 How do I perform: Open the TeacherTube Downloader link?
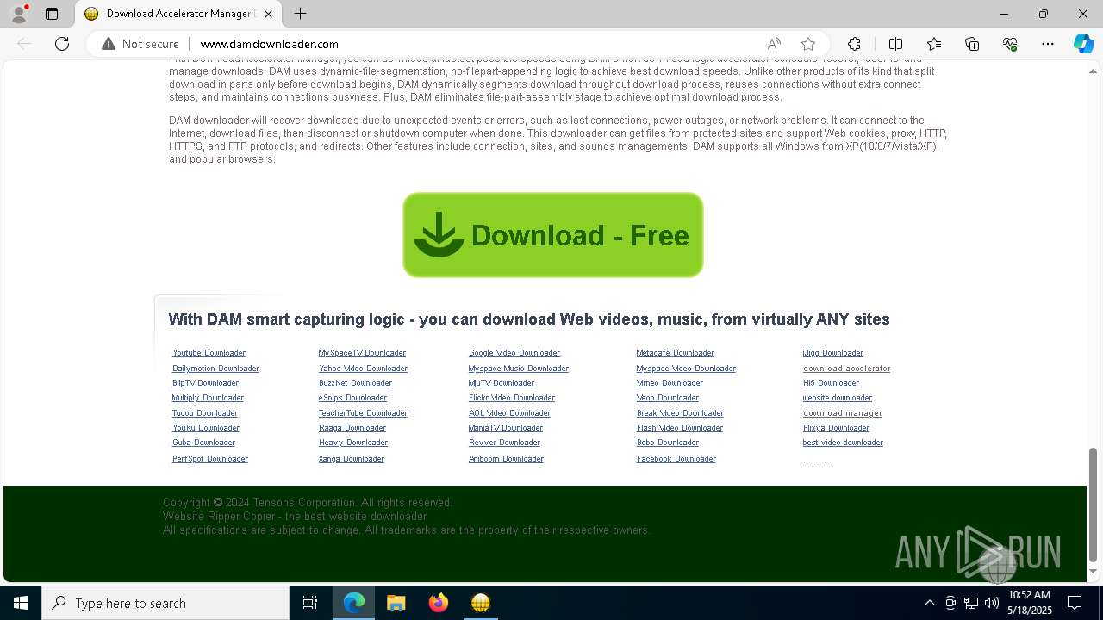pyautogui.click(x=363, y=413)
